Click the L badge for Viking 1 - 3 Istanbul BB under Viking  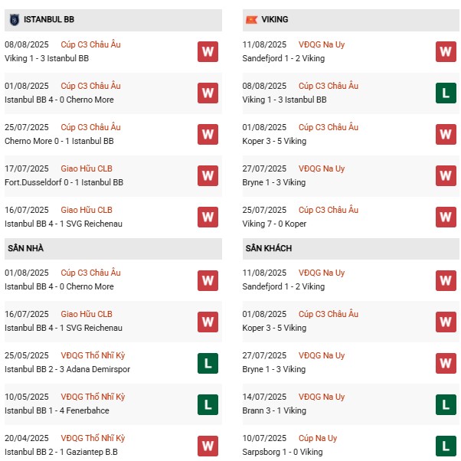click(446, 93)
